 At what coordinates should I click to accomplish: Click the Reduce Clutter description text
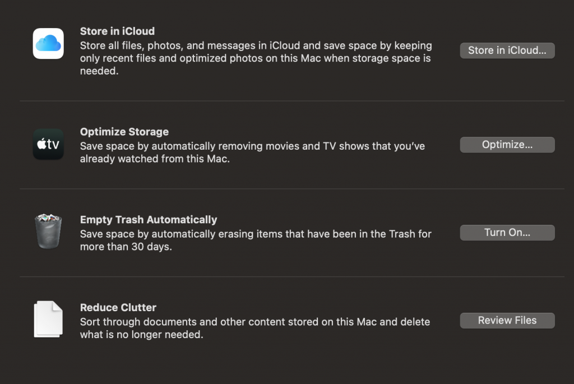[x=254, y=328]
